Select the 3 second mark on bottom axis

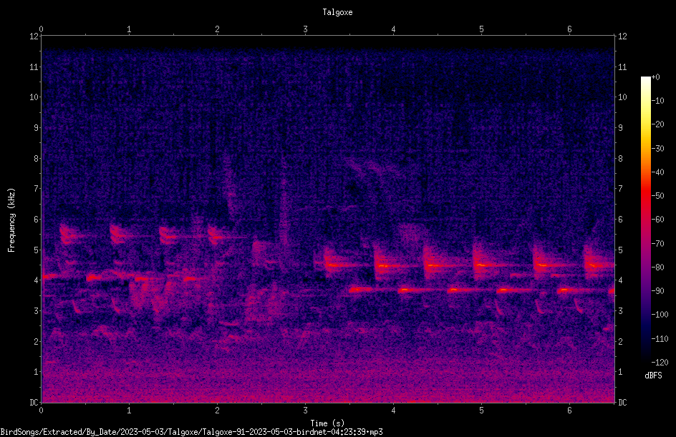[305, 411]
